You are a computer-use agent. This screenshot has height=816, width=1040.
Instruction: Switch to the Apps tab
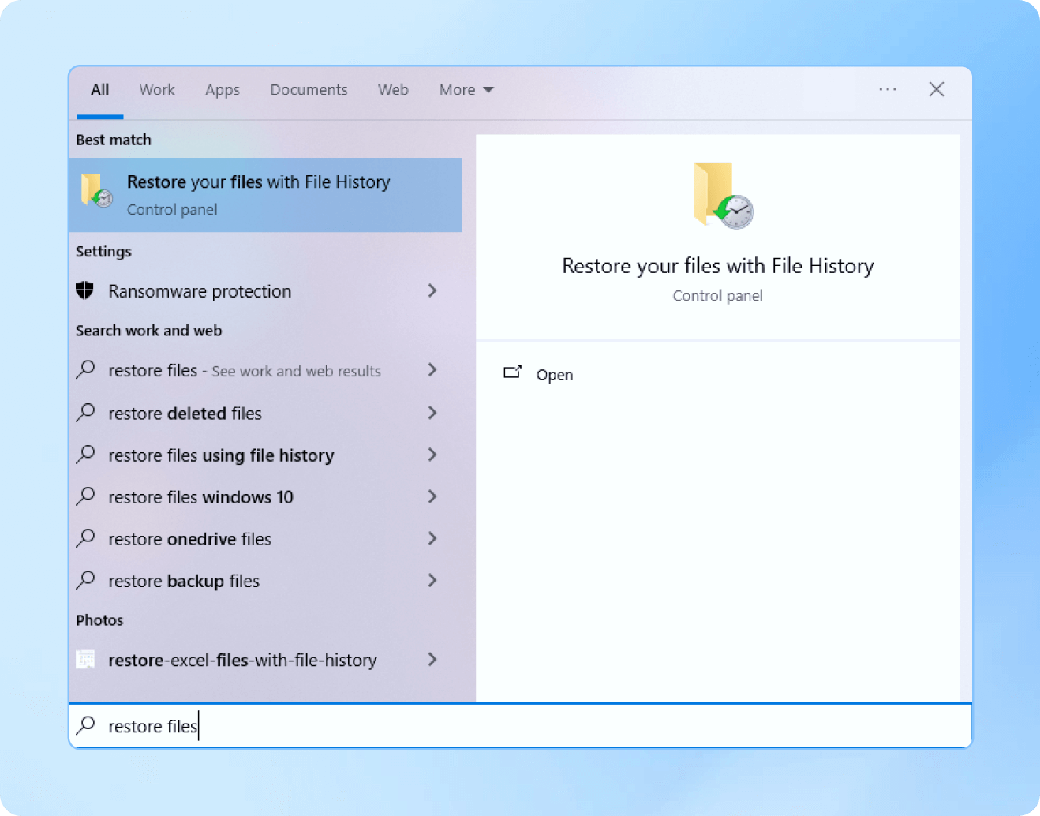click(x=223, y=90)
